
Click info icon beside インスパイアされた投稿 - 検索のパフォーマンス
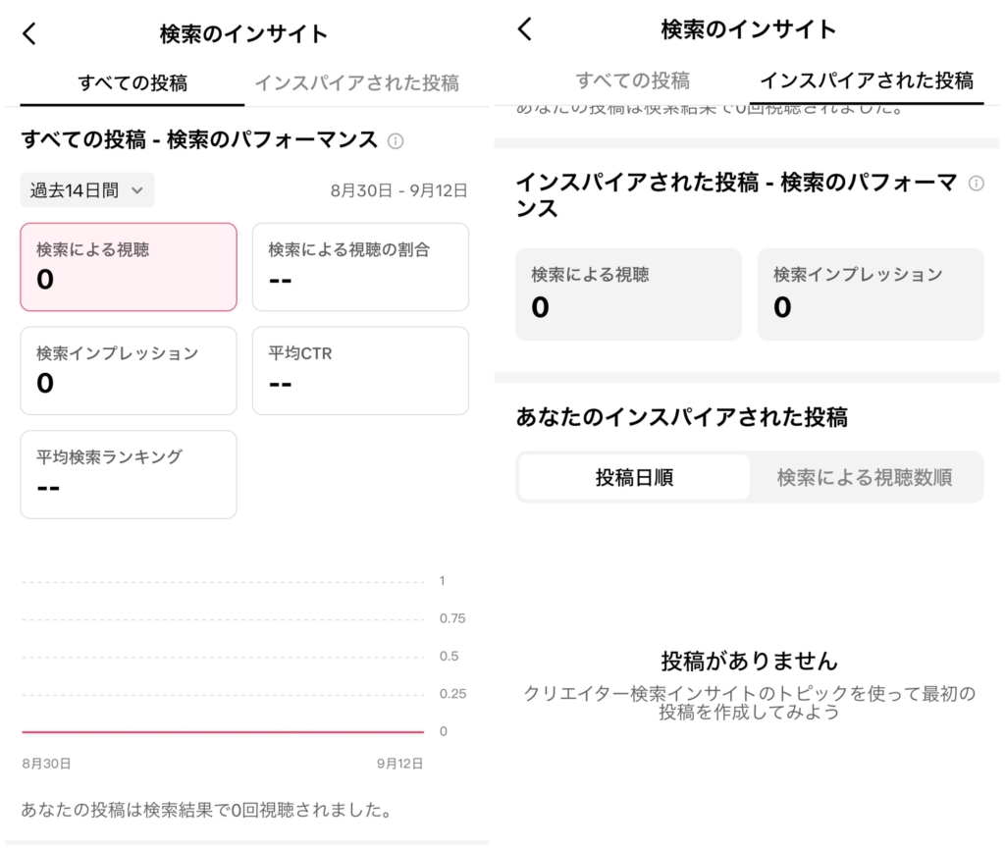click(x=976, y=184)
